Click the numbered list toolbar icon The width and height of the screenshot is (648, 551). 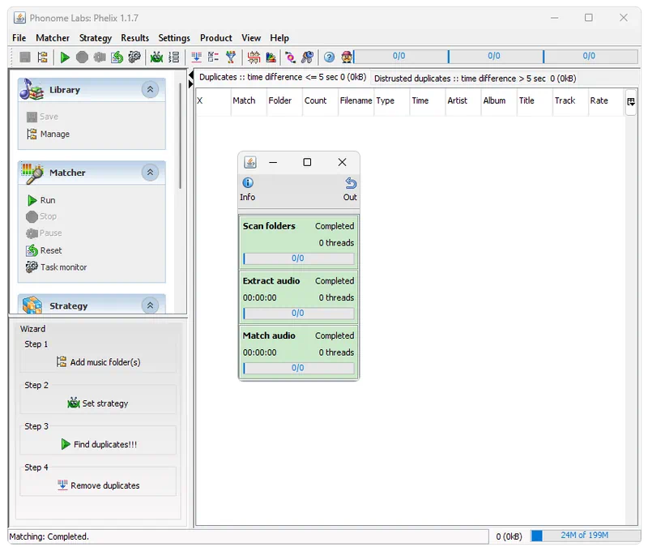click(x=174, y=57)
